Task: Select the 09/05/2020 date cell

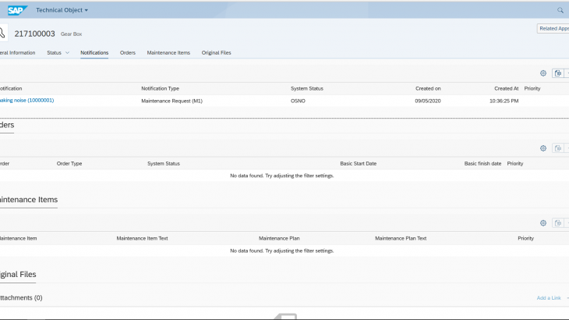Action: point(428,101)
